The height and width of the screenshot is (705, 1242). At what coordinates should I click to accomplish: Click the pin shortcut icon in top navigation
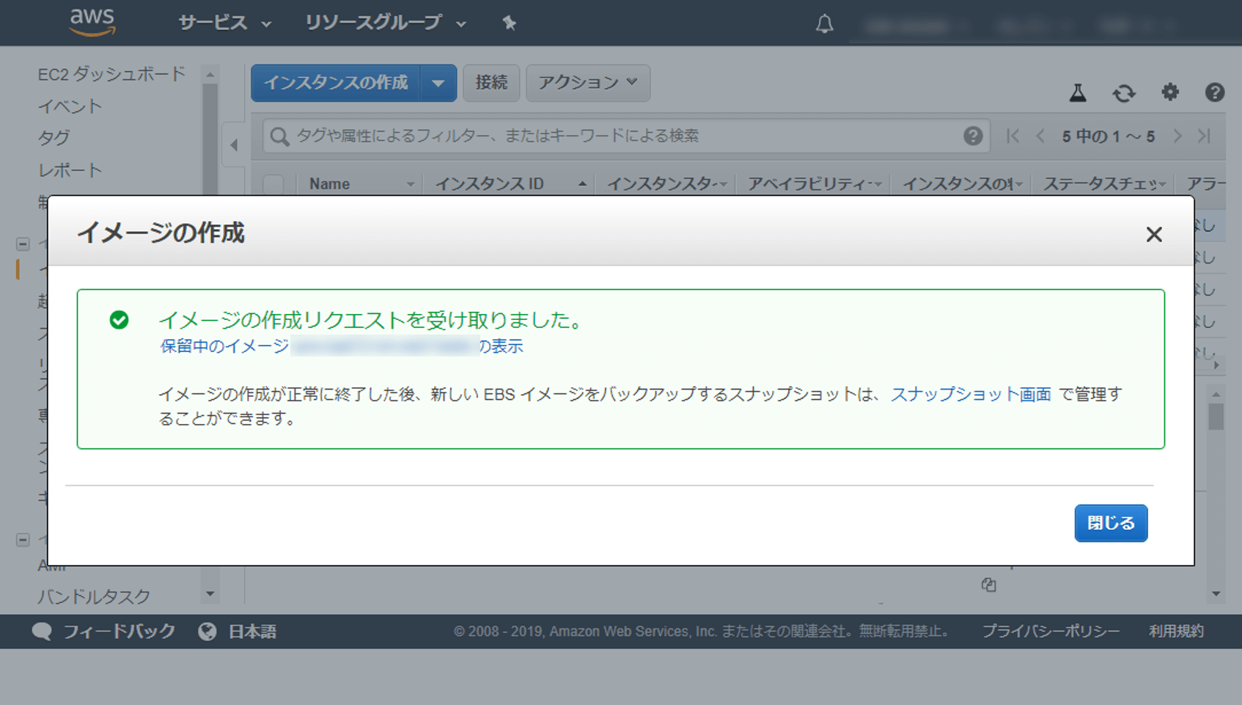click(x=509, y=23)
